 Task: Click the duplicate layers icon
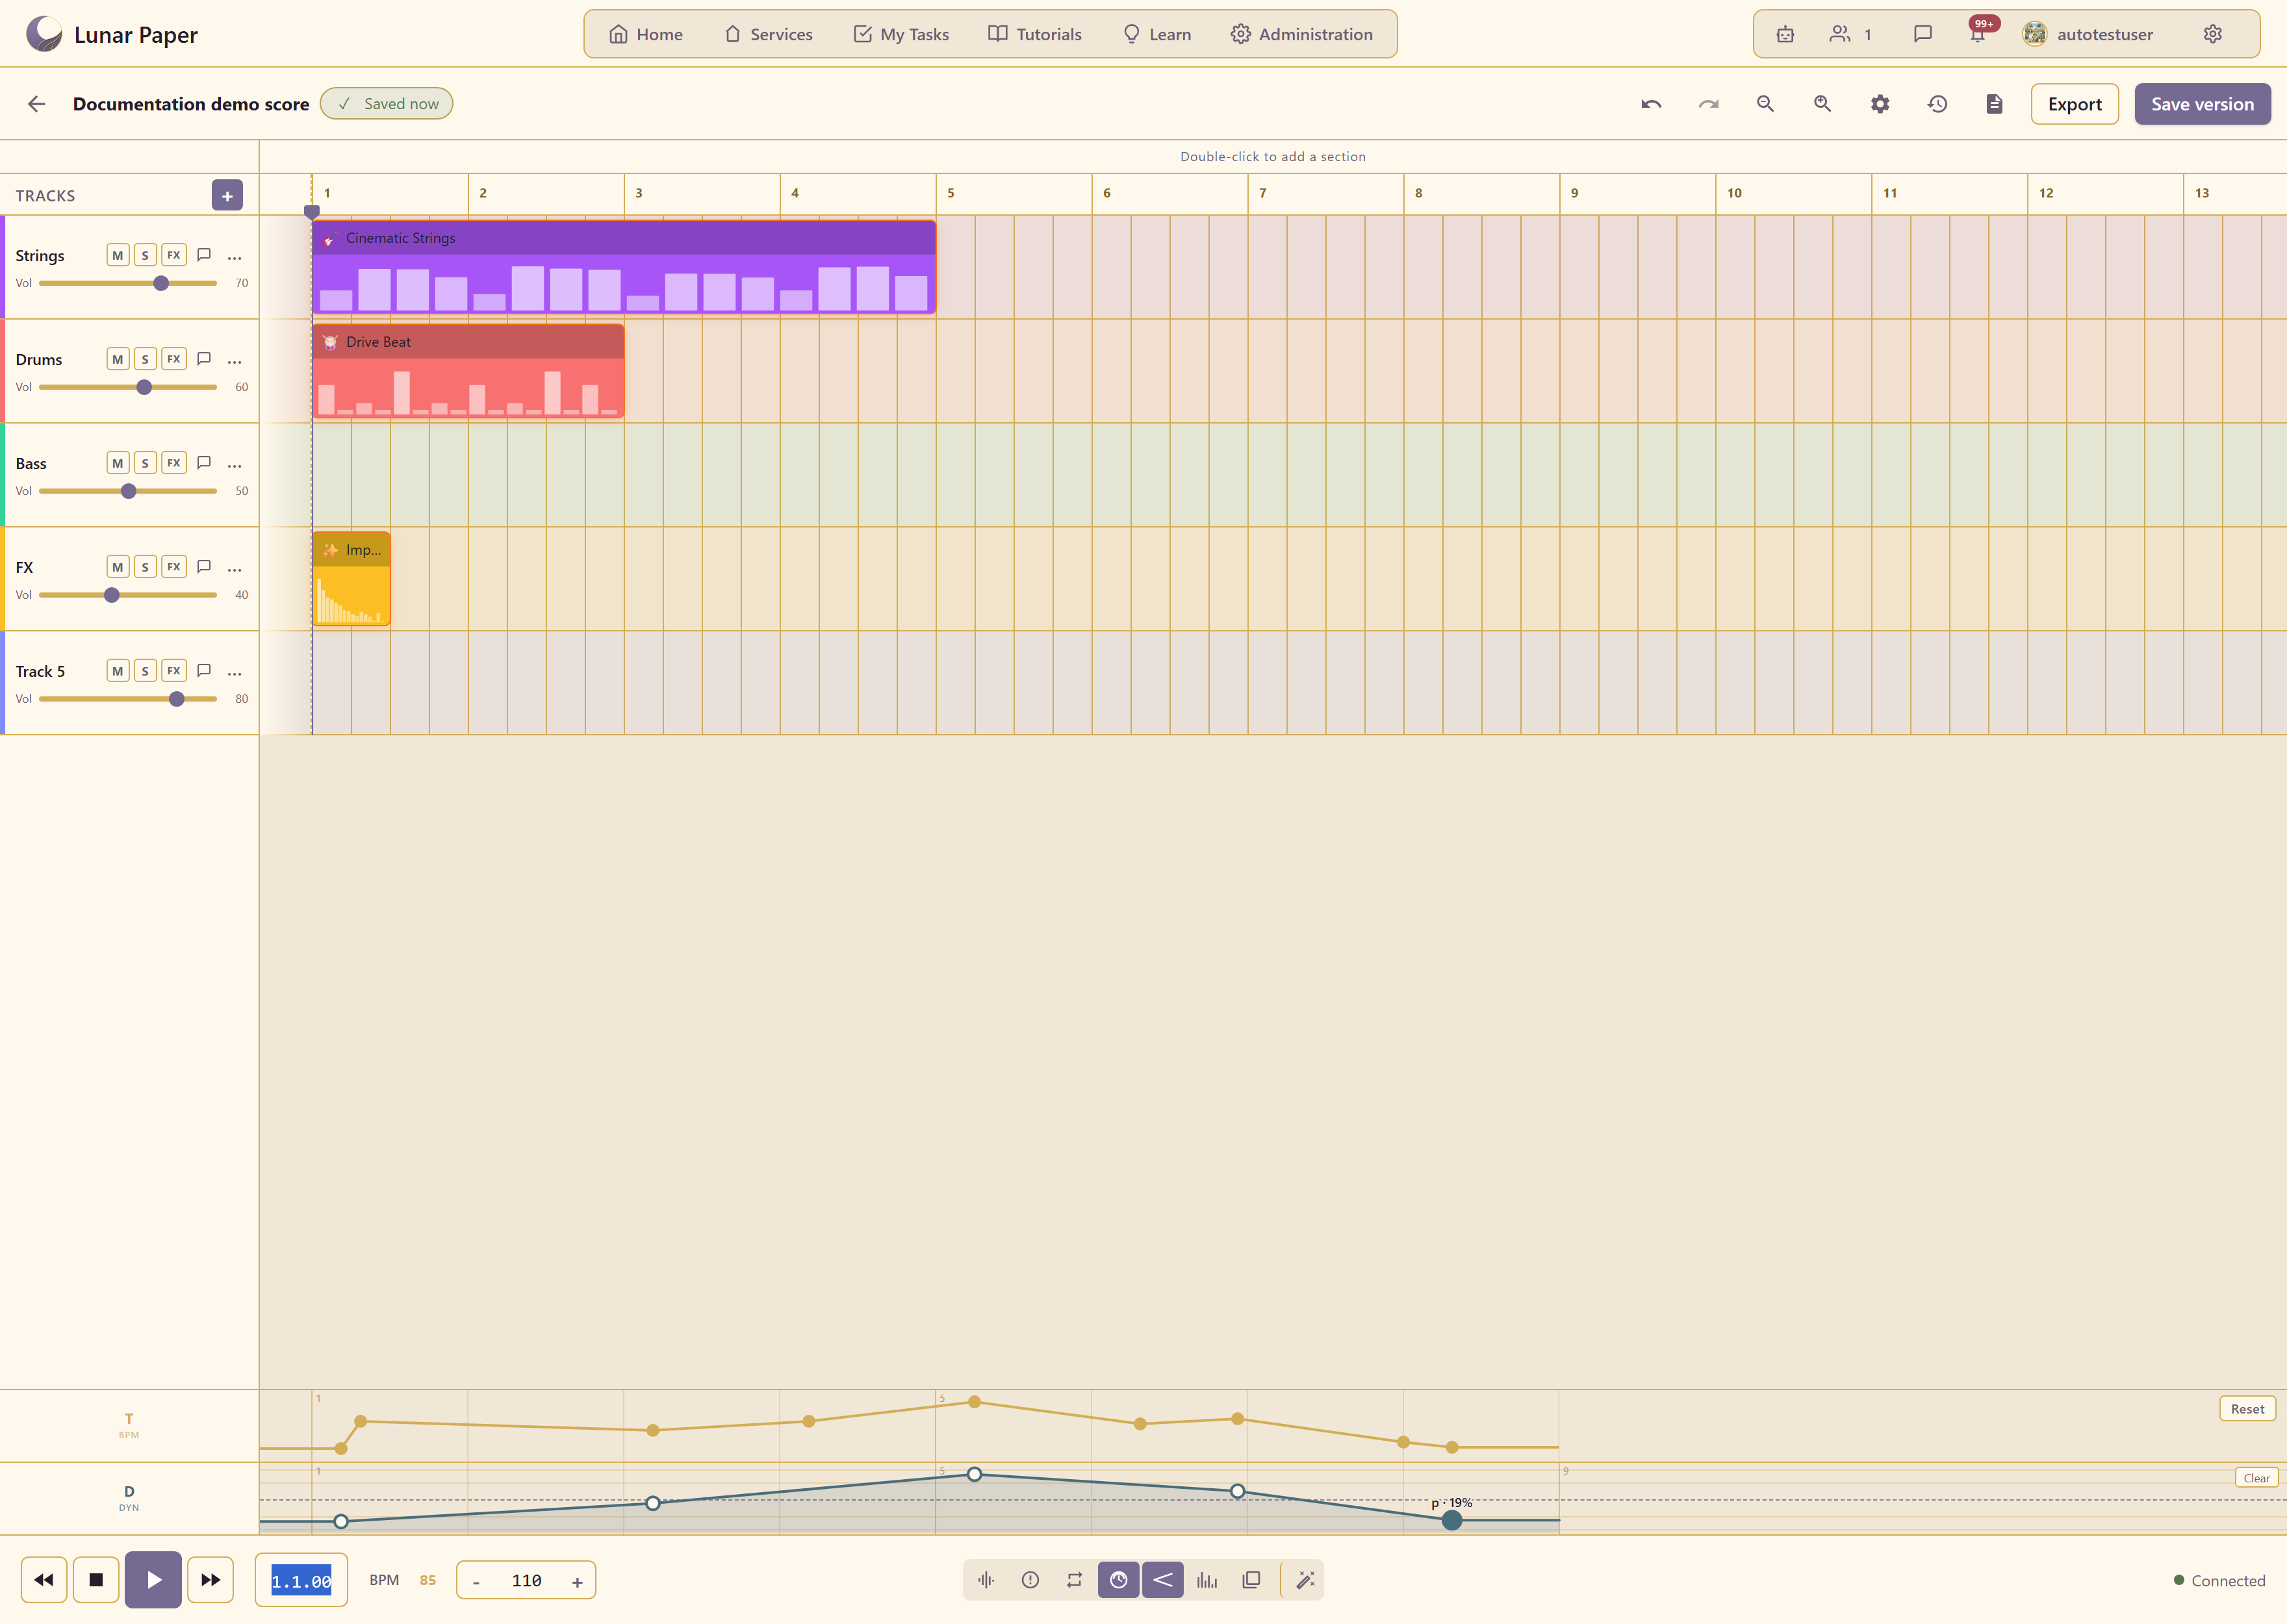(x=1251, y=1580)
